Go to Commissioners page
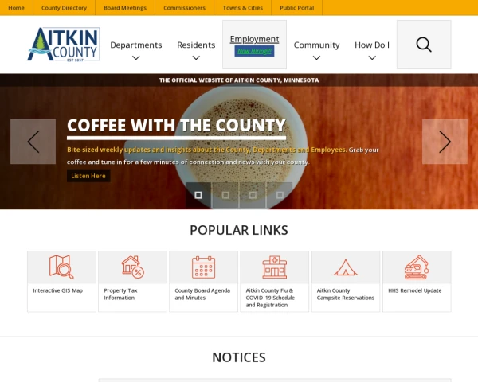Screen dimensions: 478x382 click(185, 8)
